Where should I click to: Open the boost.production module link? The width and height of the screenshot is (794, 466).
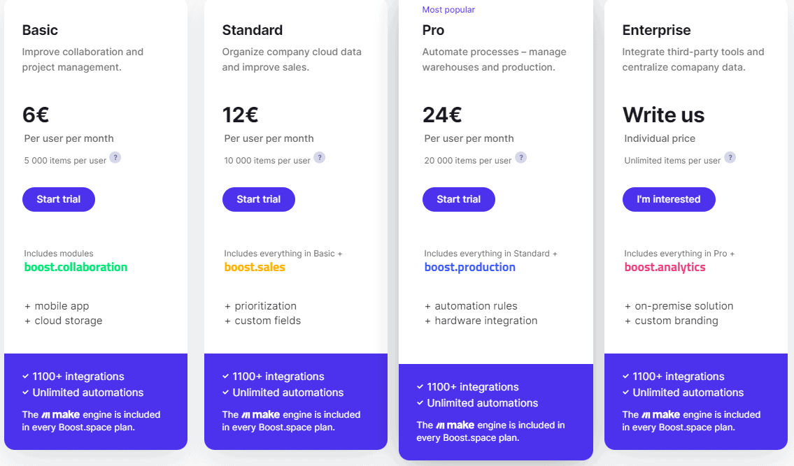click(470, 267)
